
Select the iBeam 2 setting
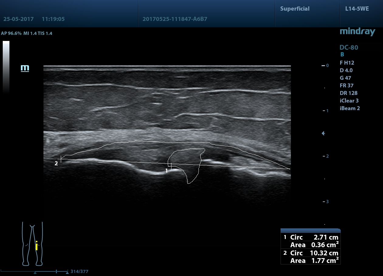(x=350, y=108)
